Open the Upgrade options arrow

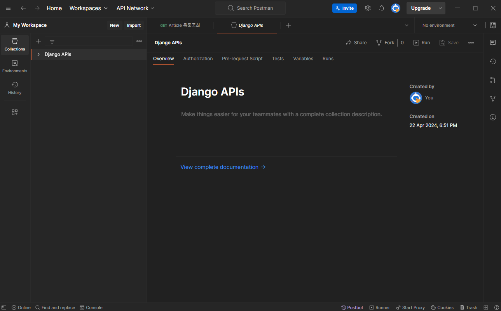click(440, 8)
